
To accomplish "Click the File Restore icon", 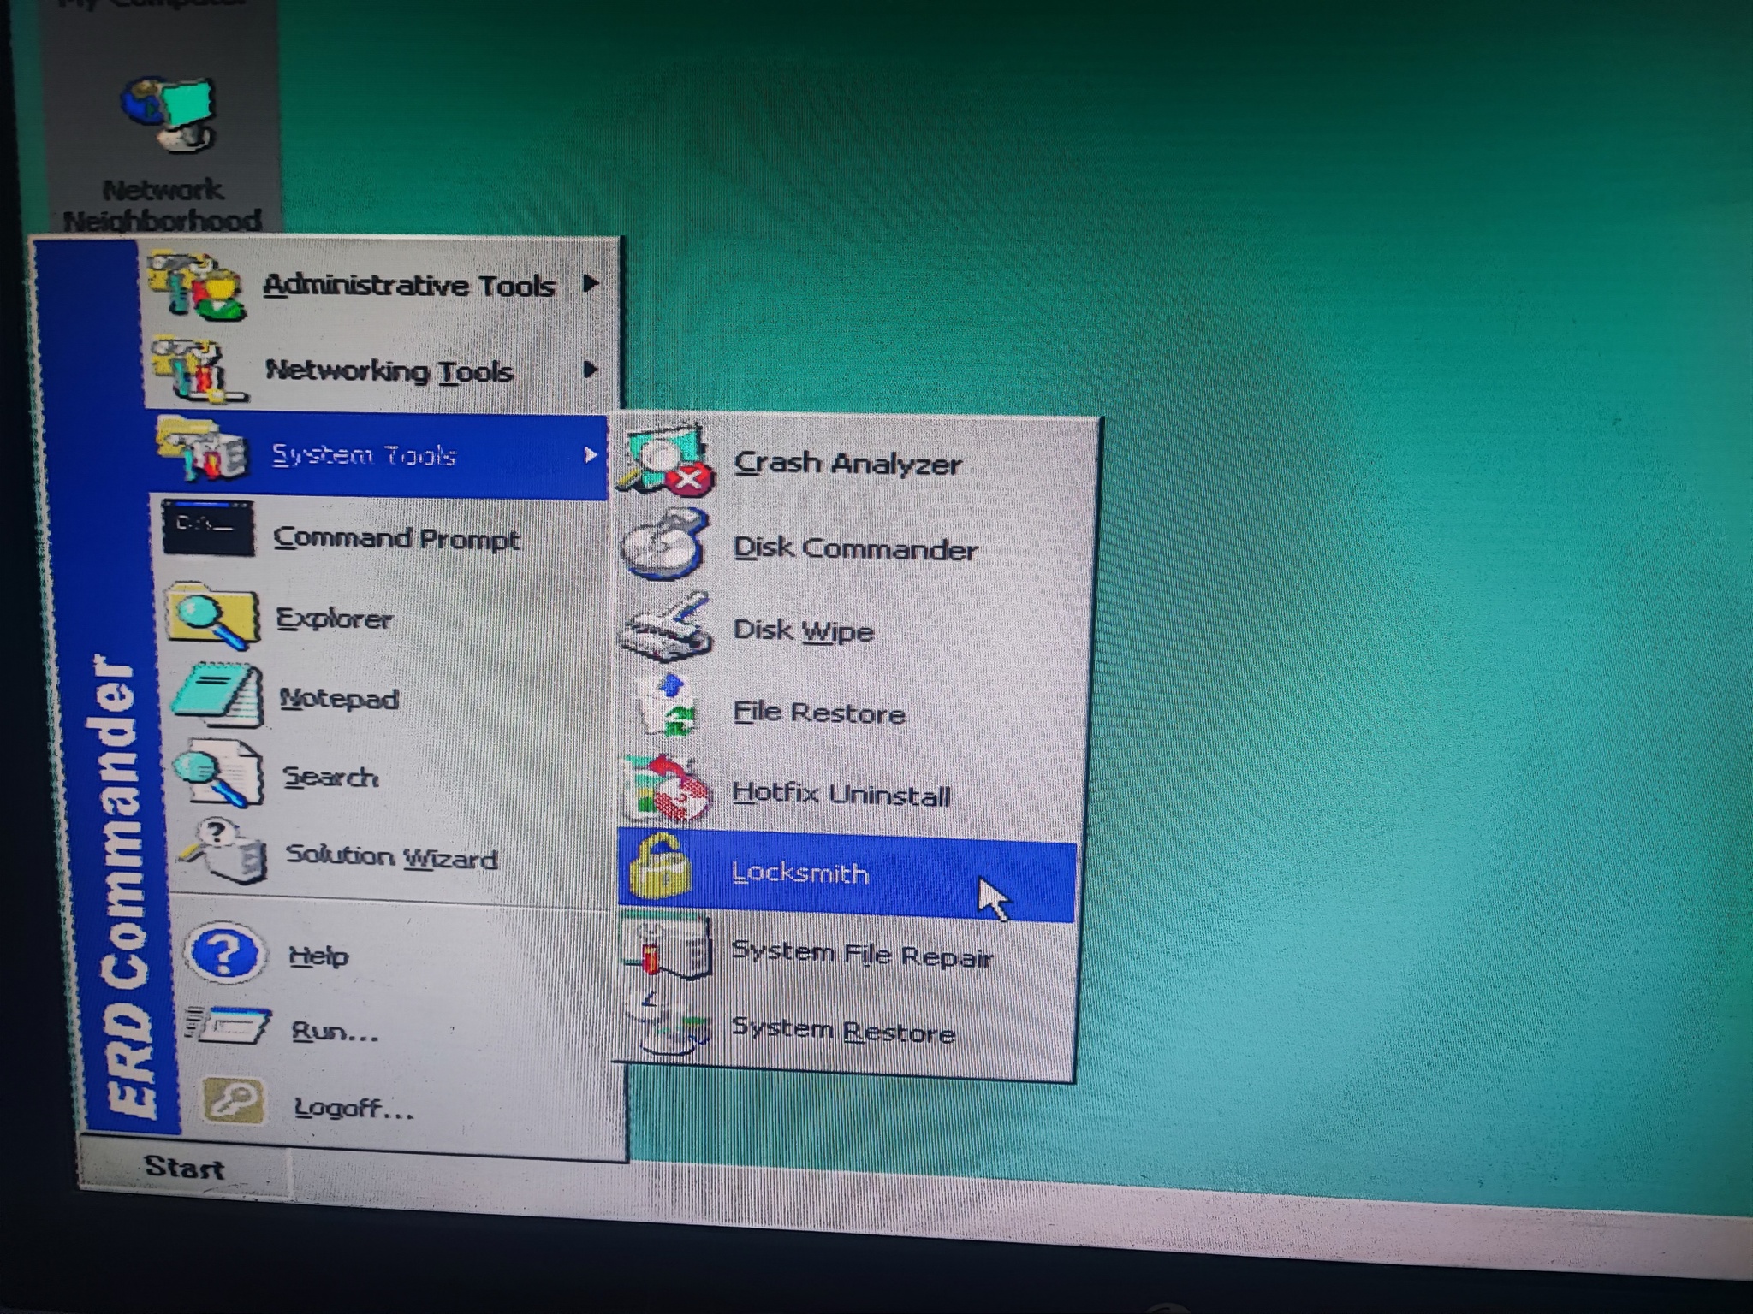I will point(666,707).
